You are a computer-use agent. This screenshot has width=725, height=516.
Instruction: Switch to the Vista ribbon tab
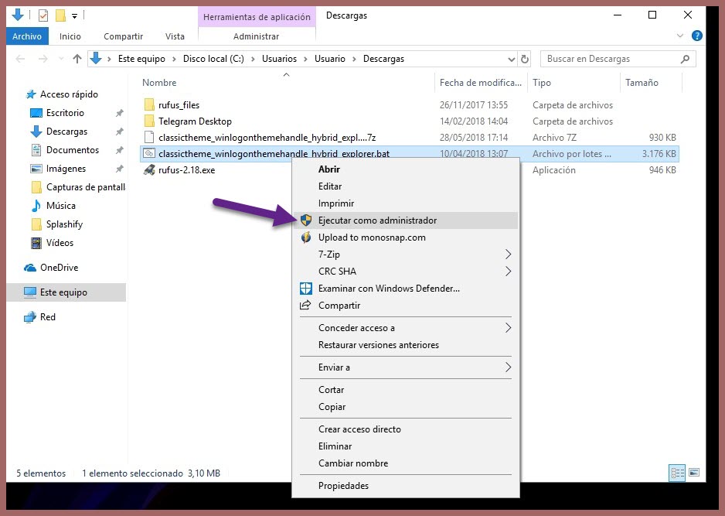[x=175, y=36]
